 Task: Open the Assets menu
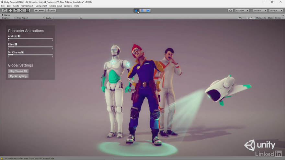16,6
